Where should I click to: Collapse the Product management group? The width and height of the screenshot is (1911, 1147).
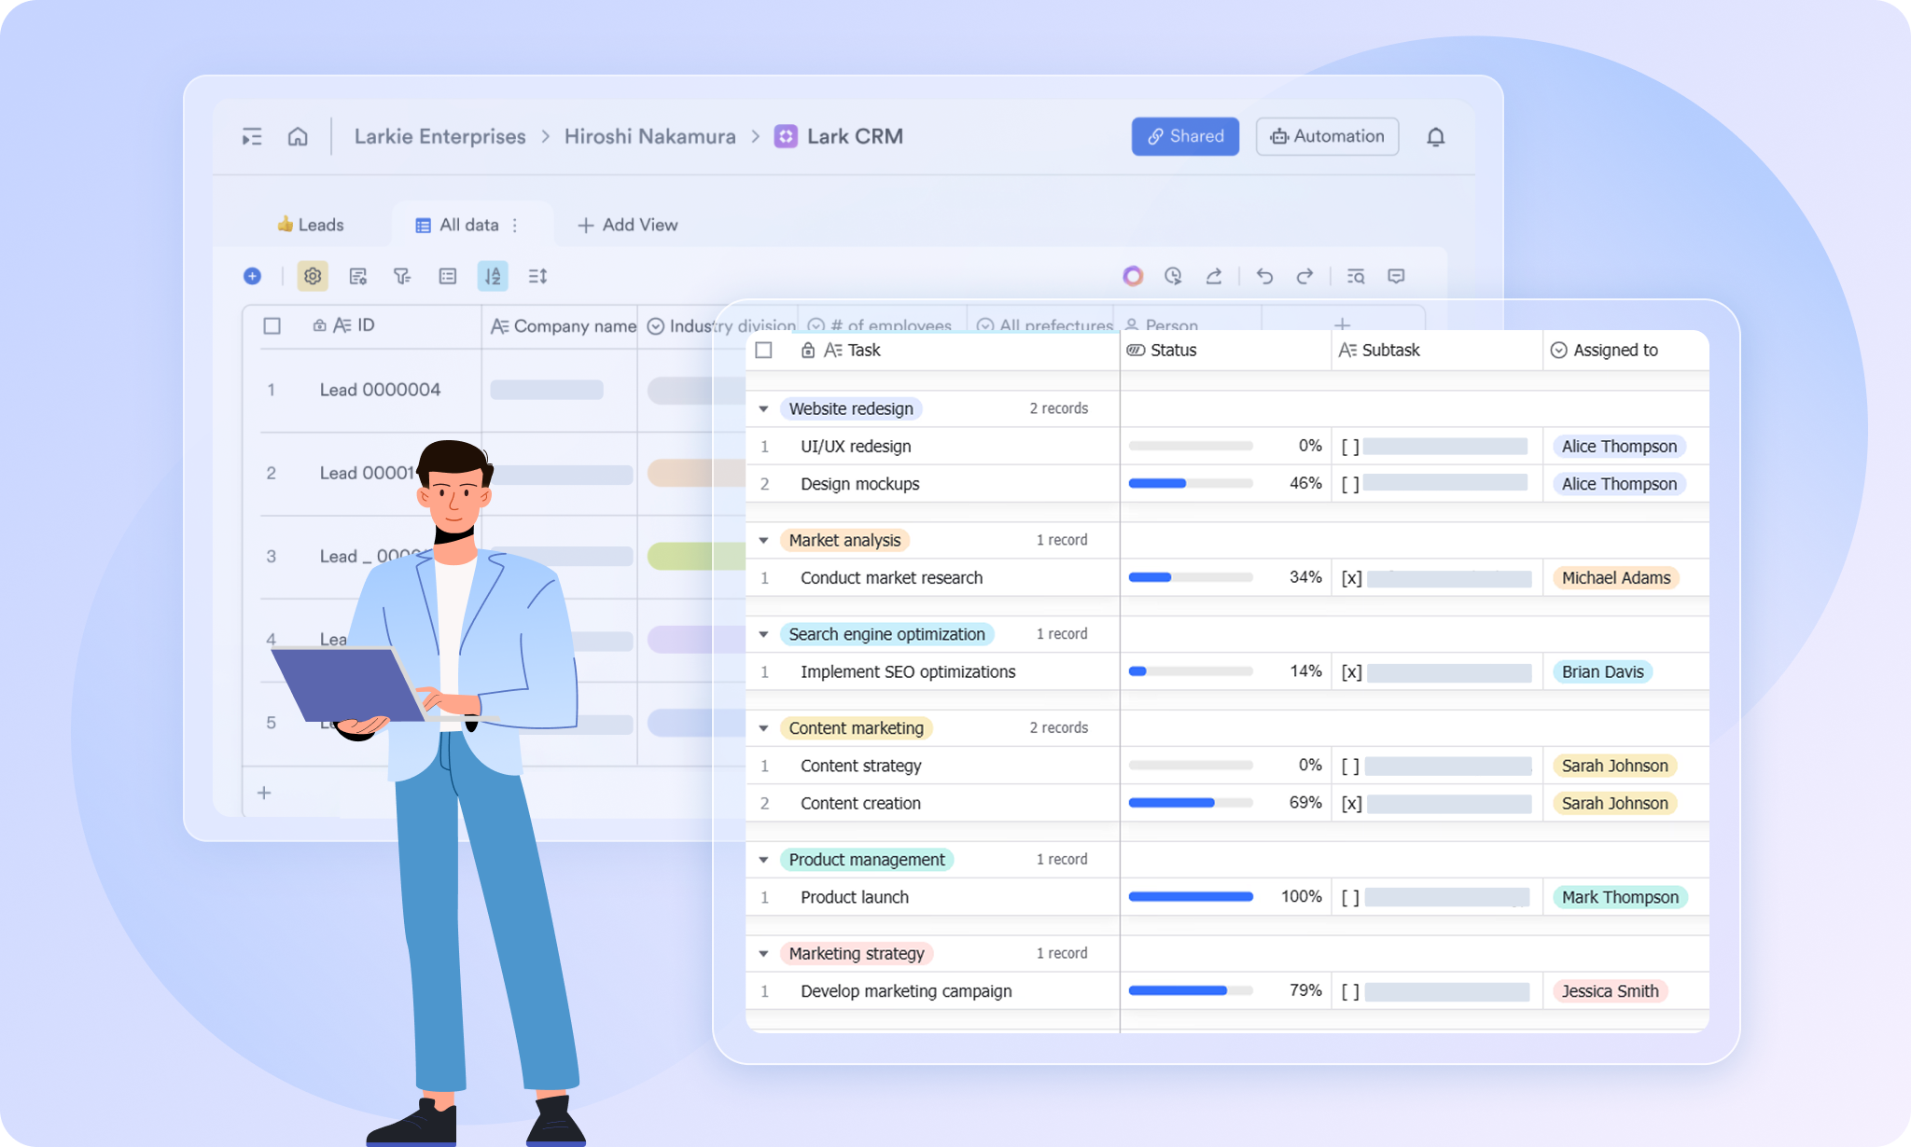pos(763,860)
